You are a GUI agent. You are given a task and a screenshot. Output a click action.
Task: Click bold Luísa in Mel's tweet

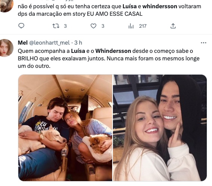(78, 51)
